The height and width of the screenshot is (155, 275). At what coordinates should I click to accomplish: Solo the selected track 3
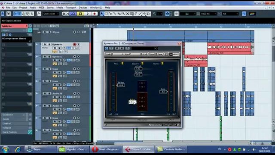coord(49,44)
